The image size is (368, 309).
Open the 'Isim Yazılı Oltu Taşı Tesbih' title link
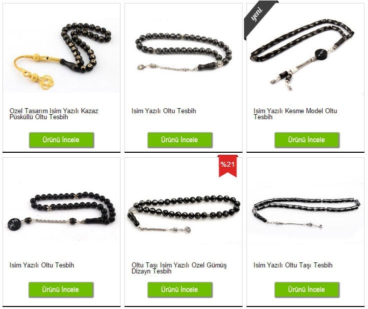click(x=293, y=265)
